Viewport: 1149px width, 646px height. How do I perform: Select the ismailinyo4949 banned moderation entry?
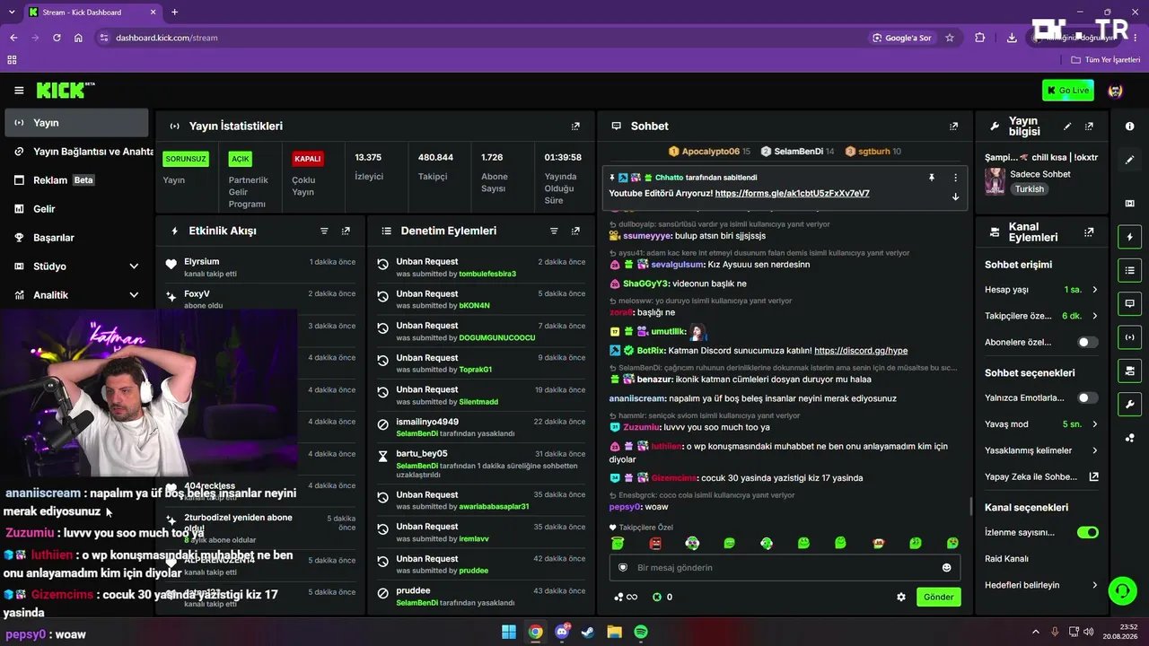481,427
